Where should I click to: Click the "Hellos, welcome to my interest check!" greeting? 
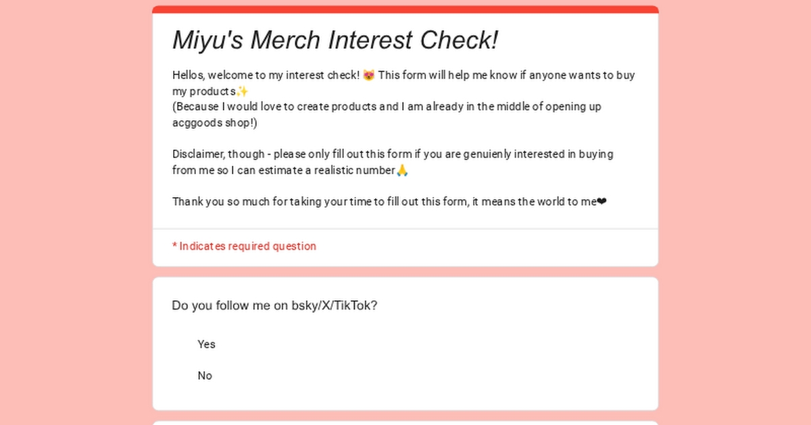266,75
